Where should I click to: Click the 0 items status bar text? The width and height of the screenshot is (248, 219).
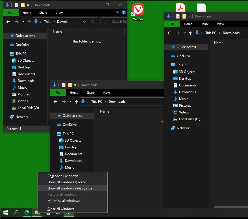pos(12,129)
